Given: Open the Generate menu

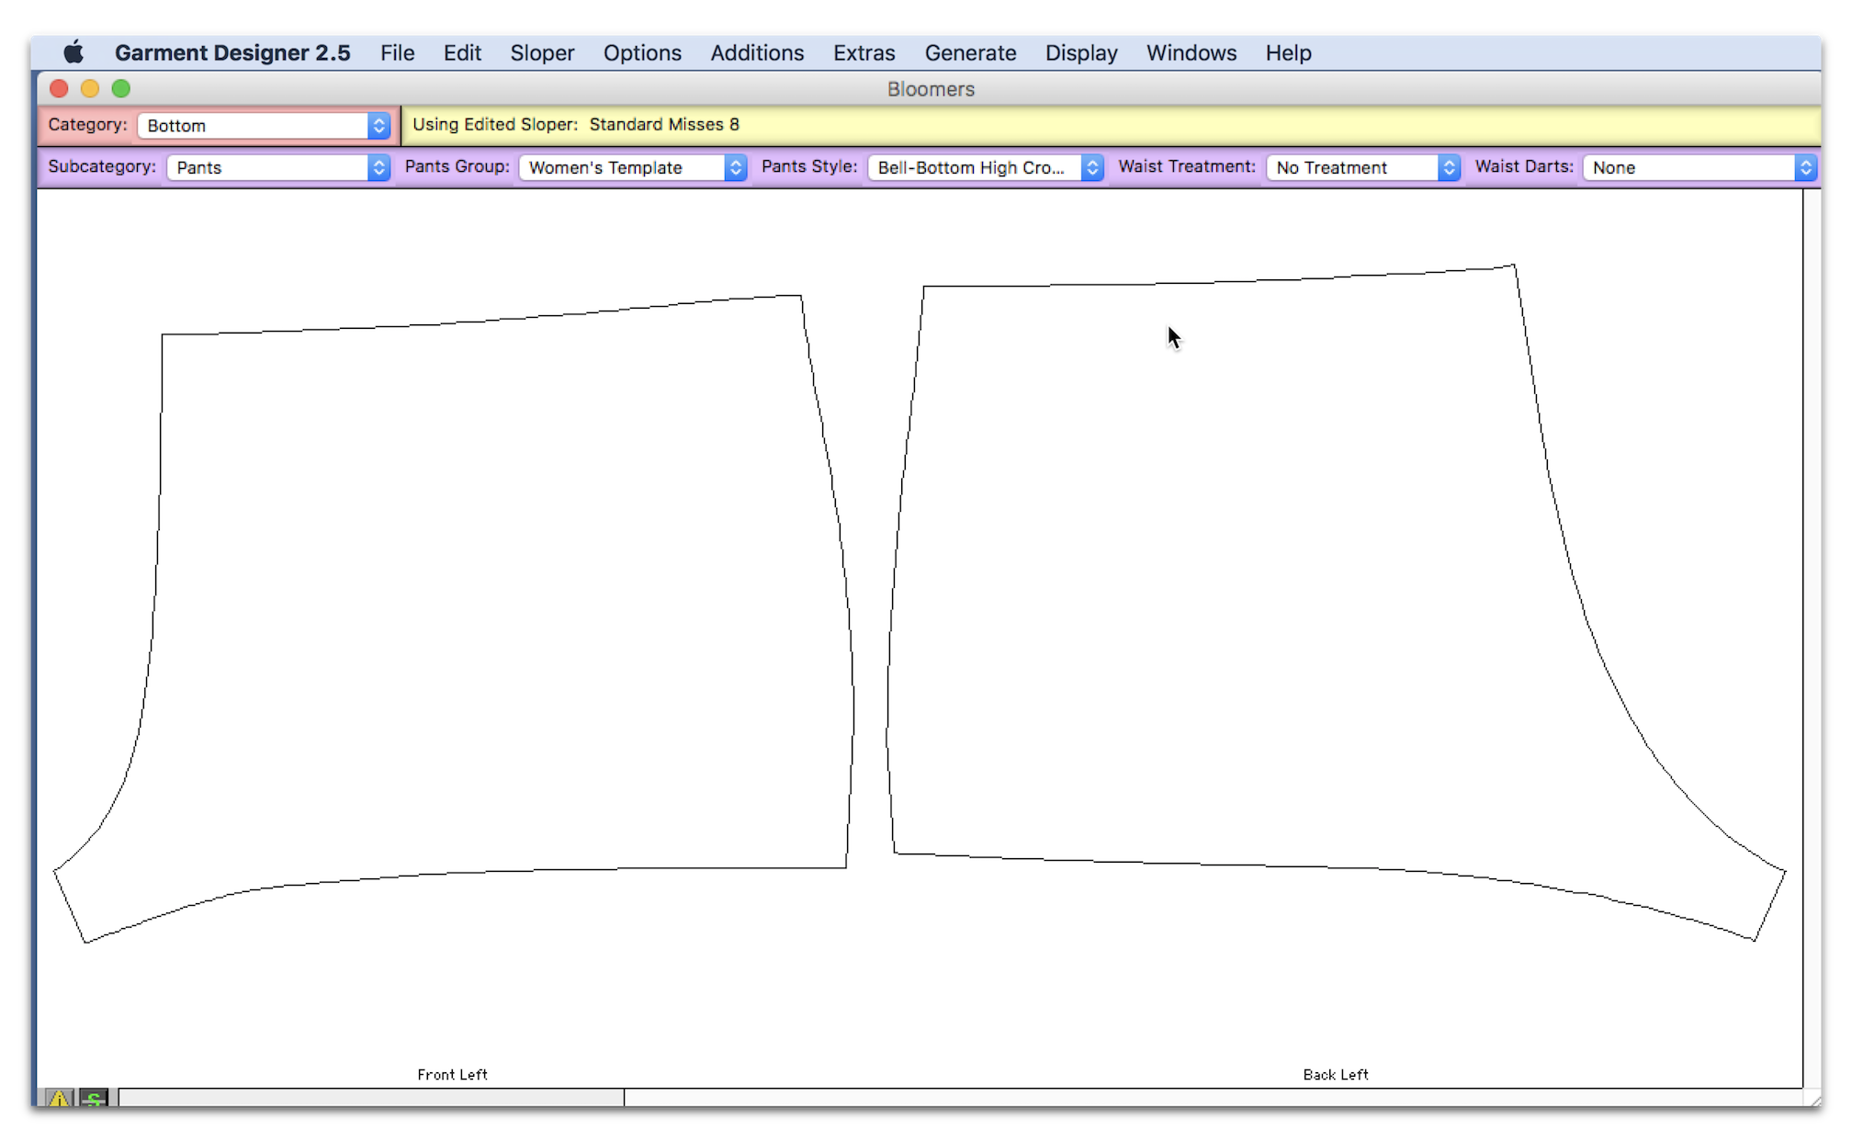Looking at the screenshot, I should point(970,53).
